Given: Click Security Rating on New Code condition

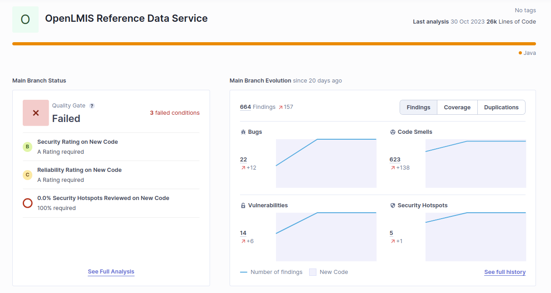Looking at the screenshot, I should pos(78,142).
